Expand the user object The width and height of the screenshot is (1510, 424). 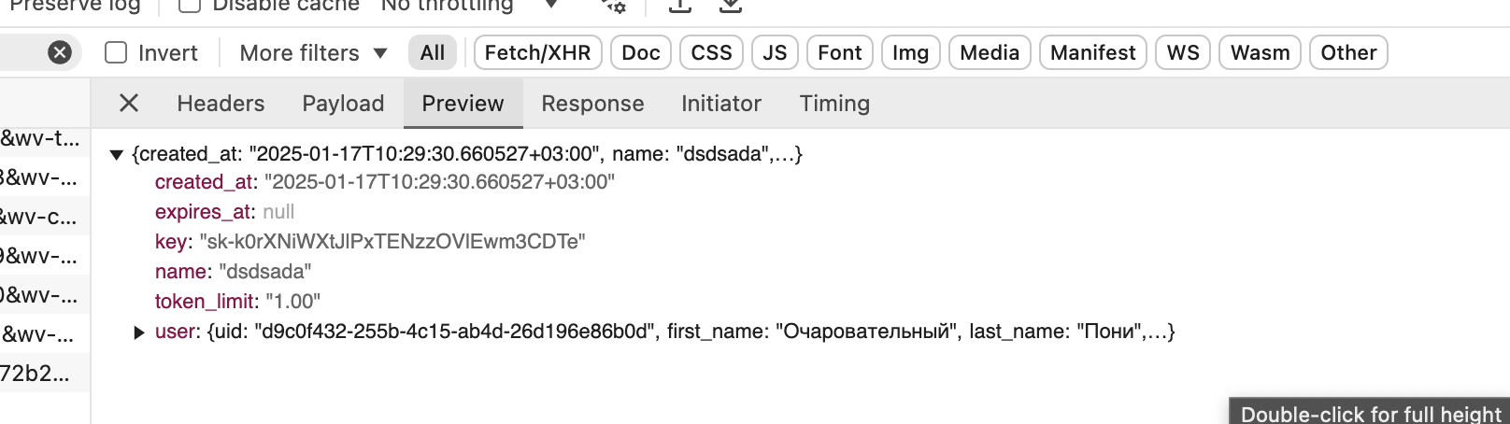pyautogui.click(x=139, y=332)
